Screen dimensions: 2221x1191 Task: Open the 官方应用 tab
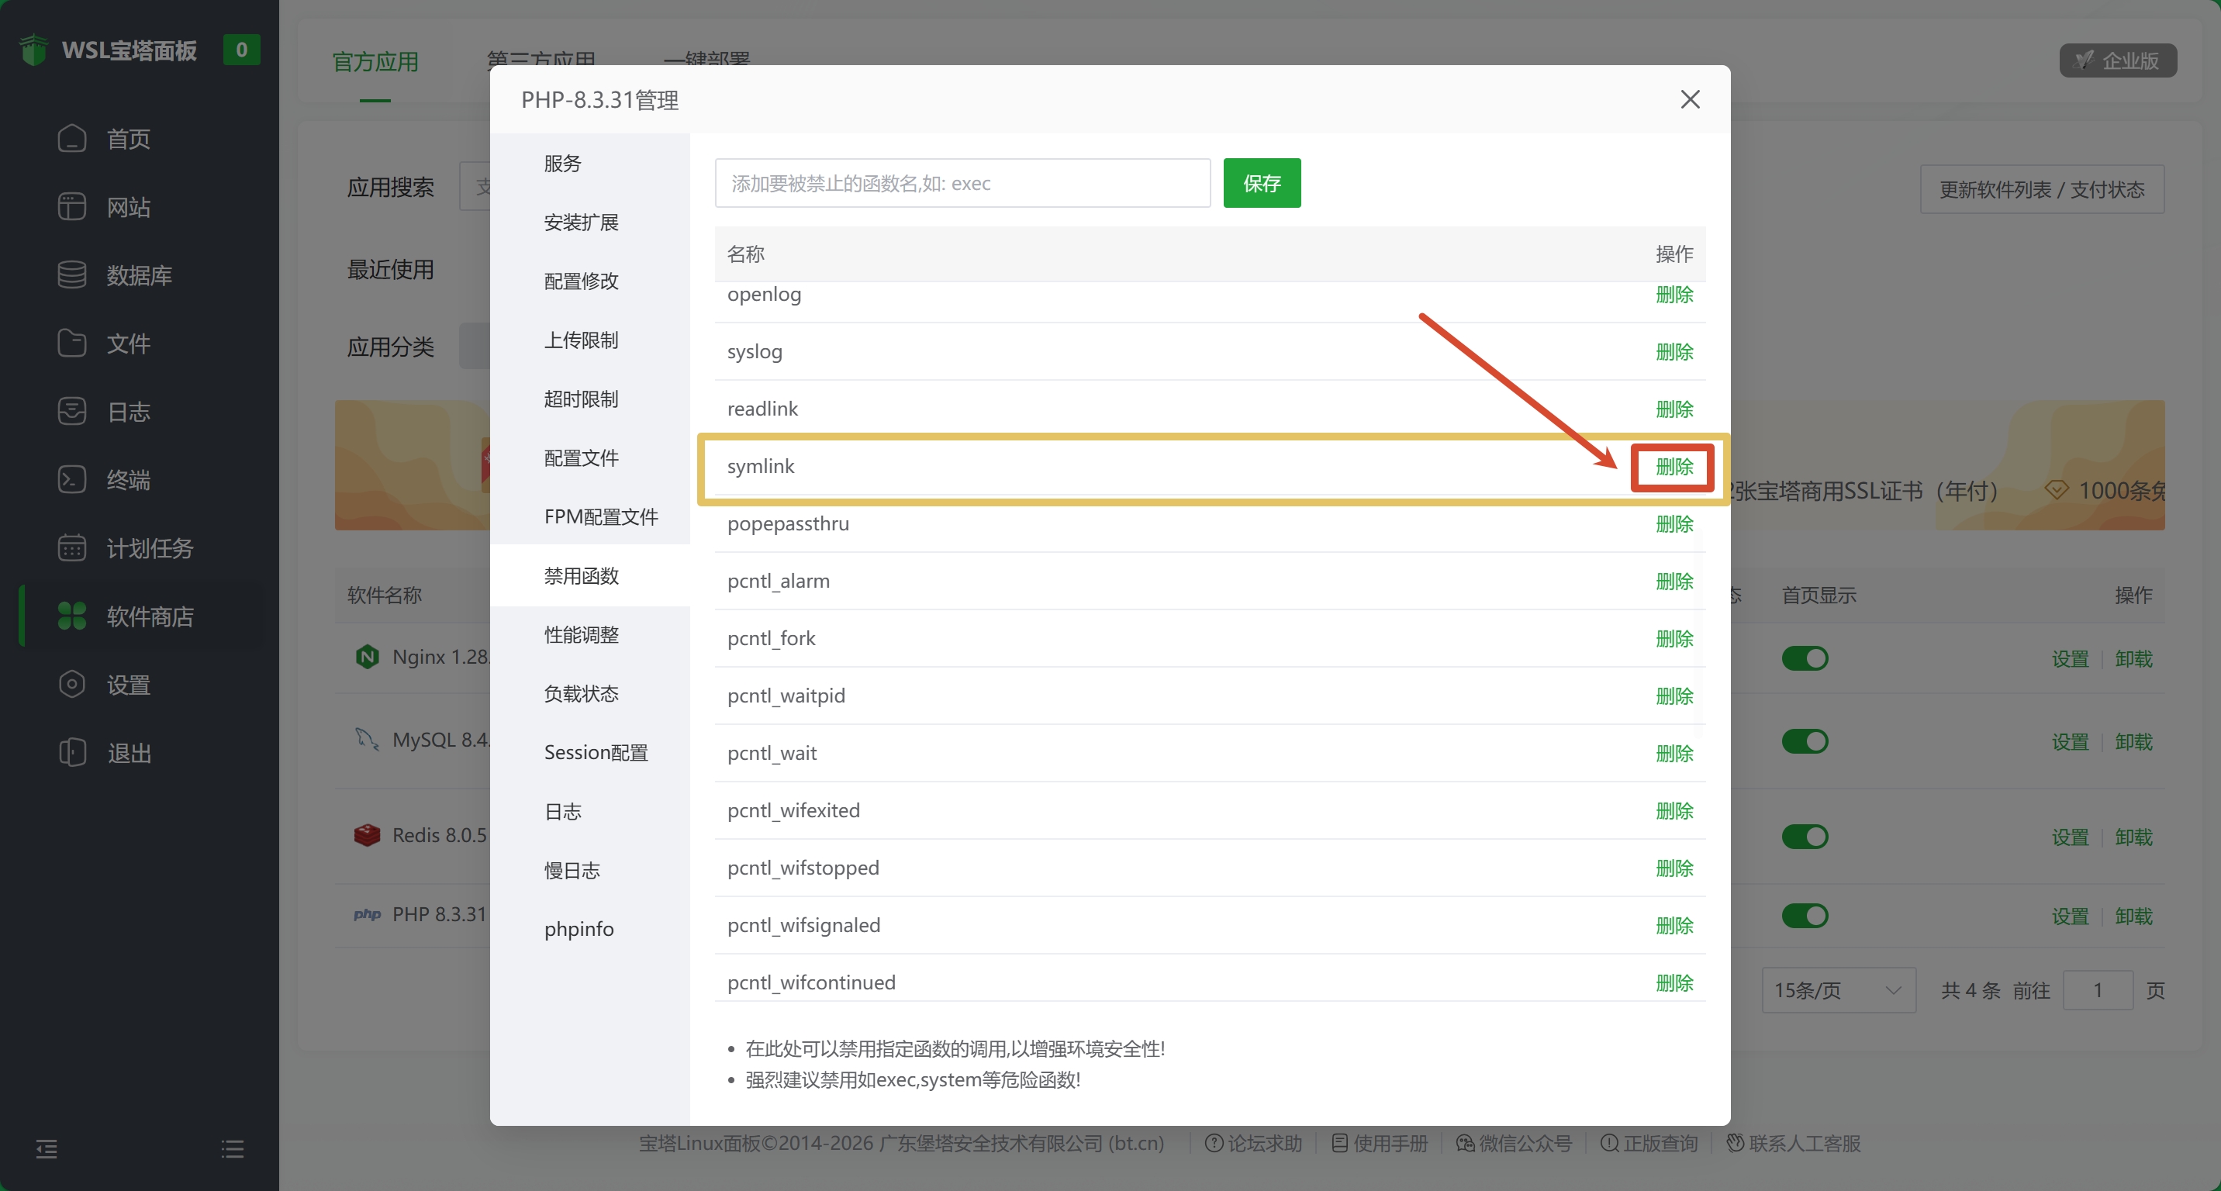click(x=375, y=62)
